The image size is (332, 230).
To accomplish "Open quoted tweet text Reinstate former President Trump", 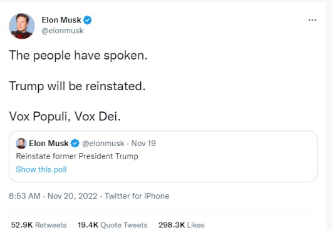I will click(77, 156).
